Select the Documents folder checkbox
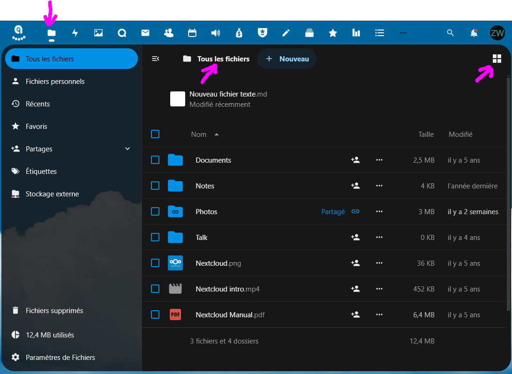Screen dimensions: 512x374 click(x=155, y=160)
